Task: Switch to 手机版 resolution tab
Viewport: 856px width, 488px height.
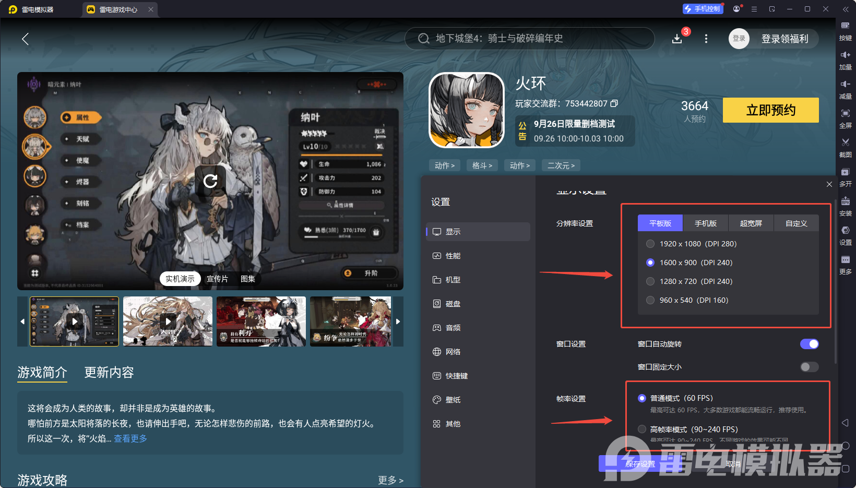Action: [x=706, y=223]
